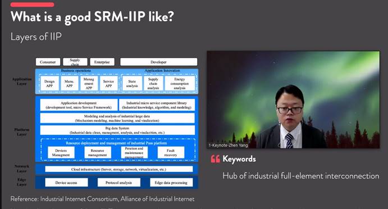Image resolution: width=388 pixels, height=209 pixels.
Task: Select Energy consumption analysis block
Action: pos(180,84)
